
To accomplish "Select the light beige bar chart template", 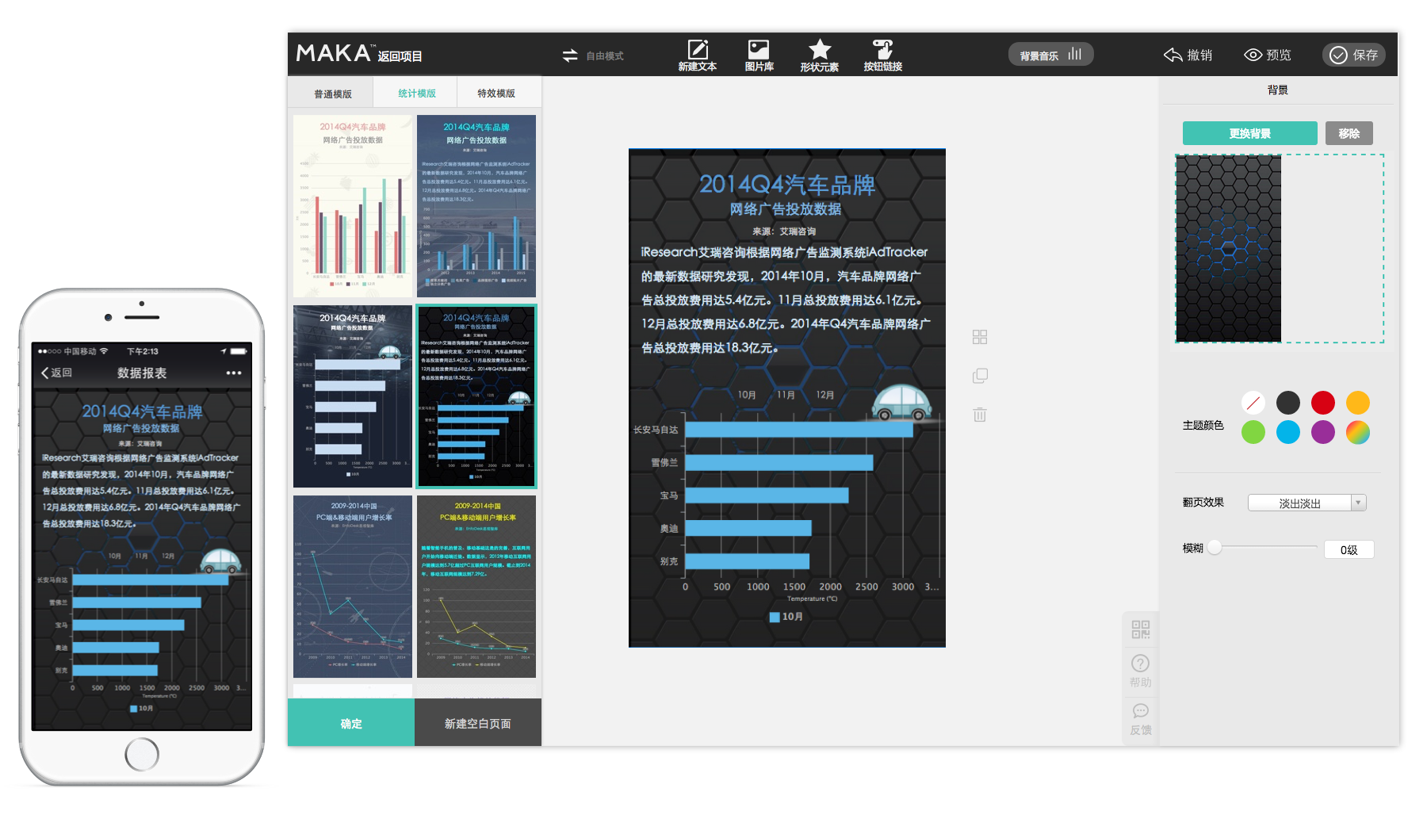I will click(x=353, y=206).
